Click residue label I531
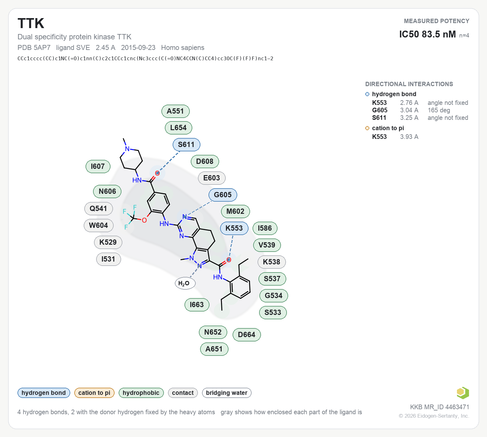Image resolution: width=487 pixels, height=437 pixels. coord(108,259)
